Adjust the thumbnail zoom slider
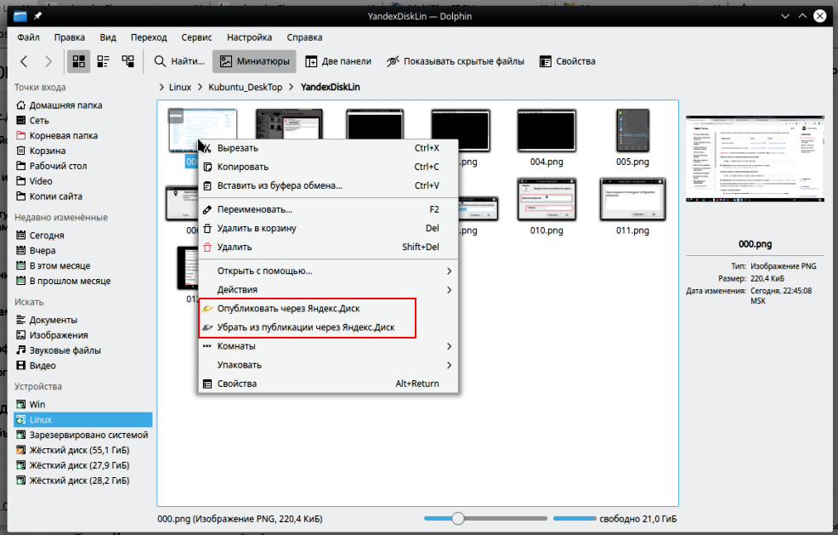 click(459, 518)
